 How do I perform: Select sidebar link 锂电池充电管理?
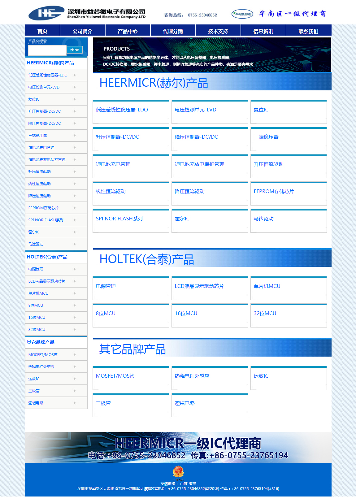point(41,148)
